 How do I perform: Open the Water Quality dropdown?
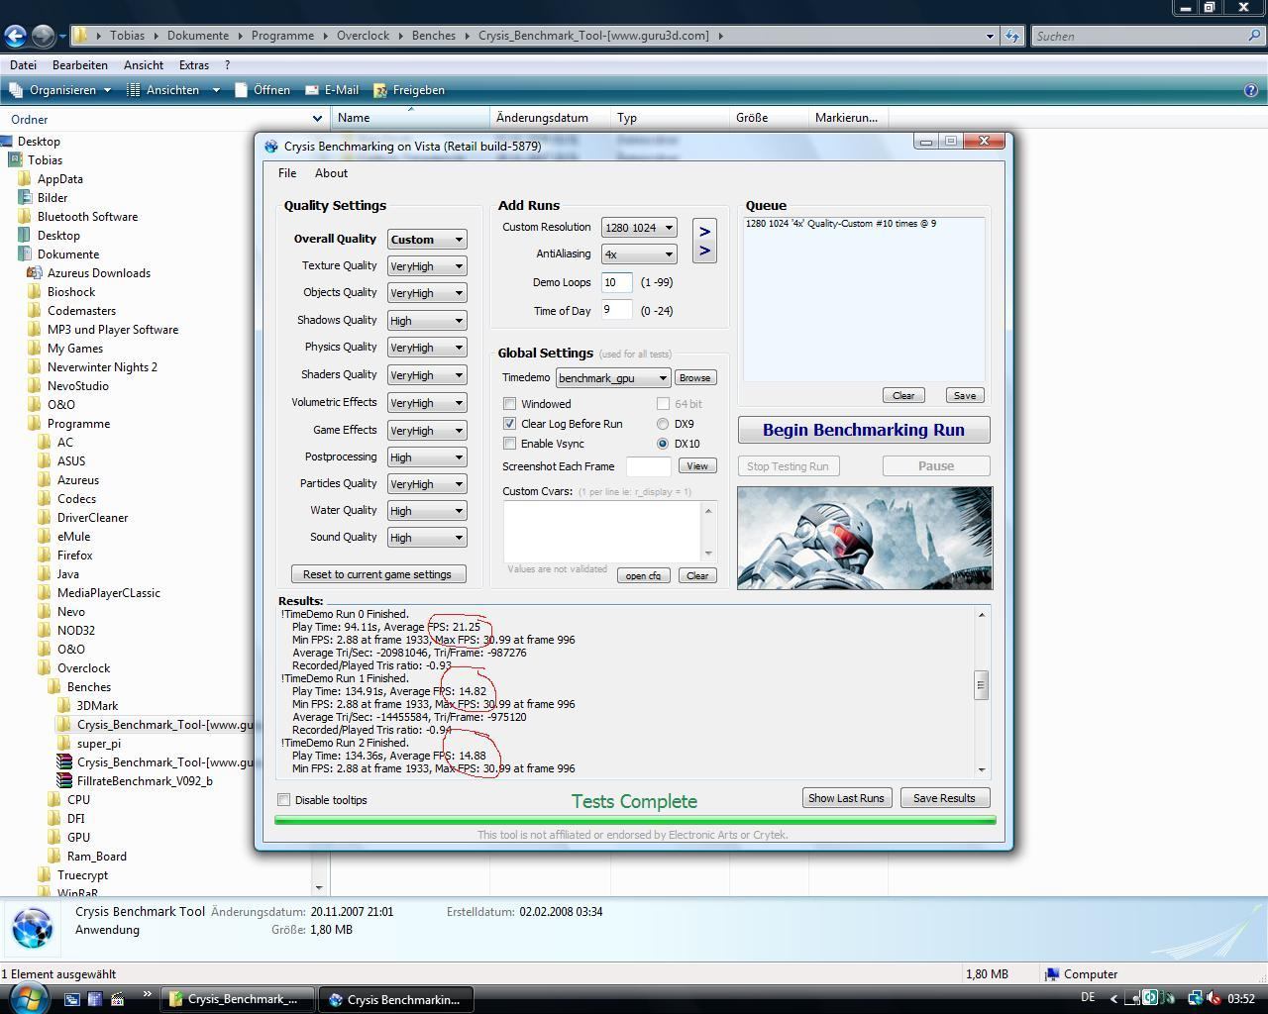pos(426,511)
